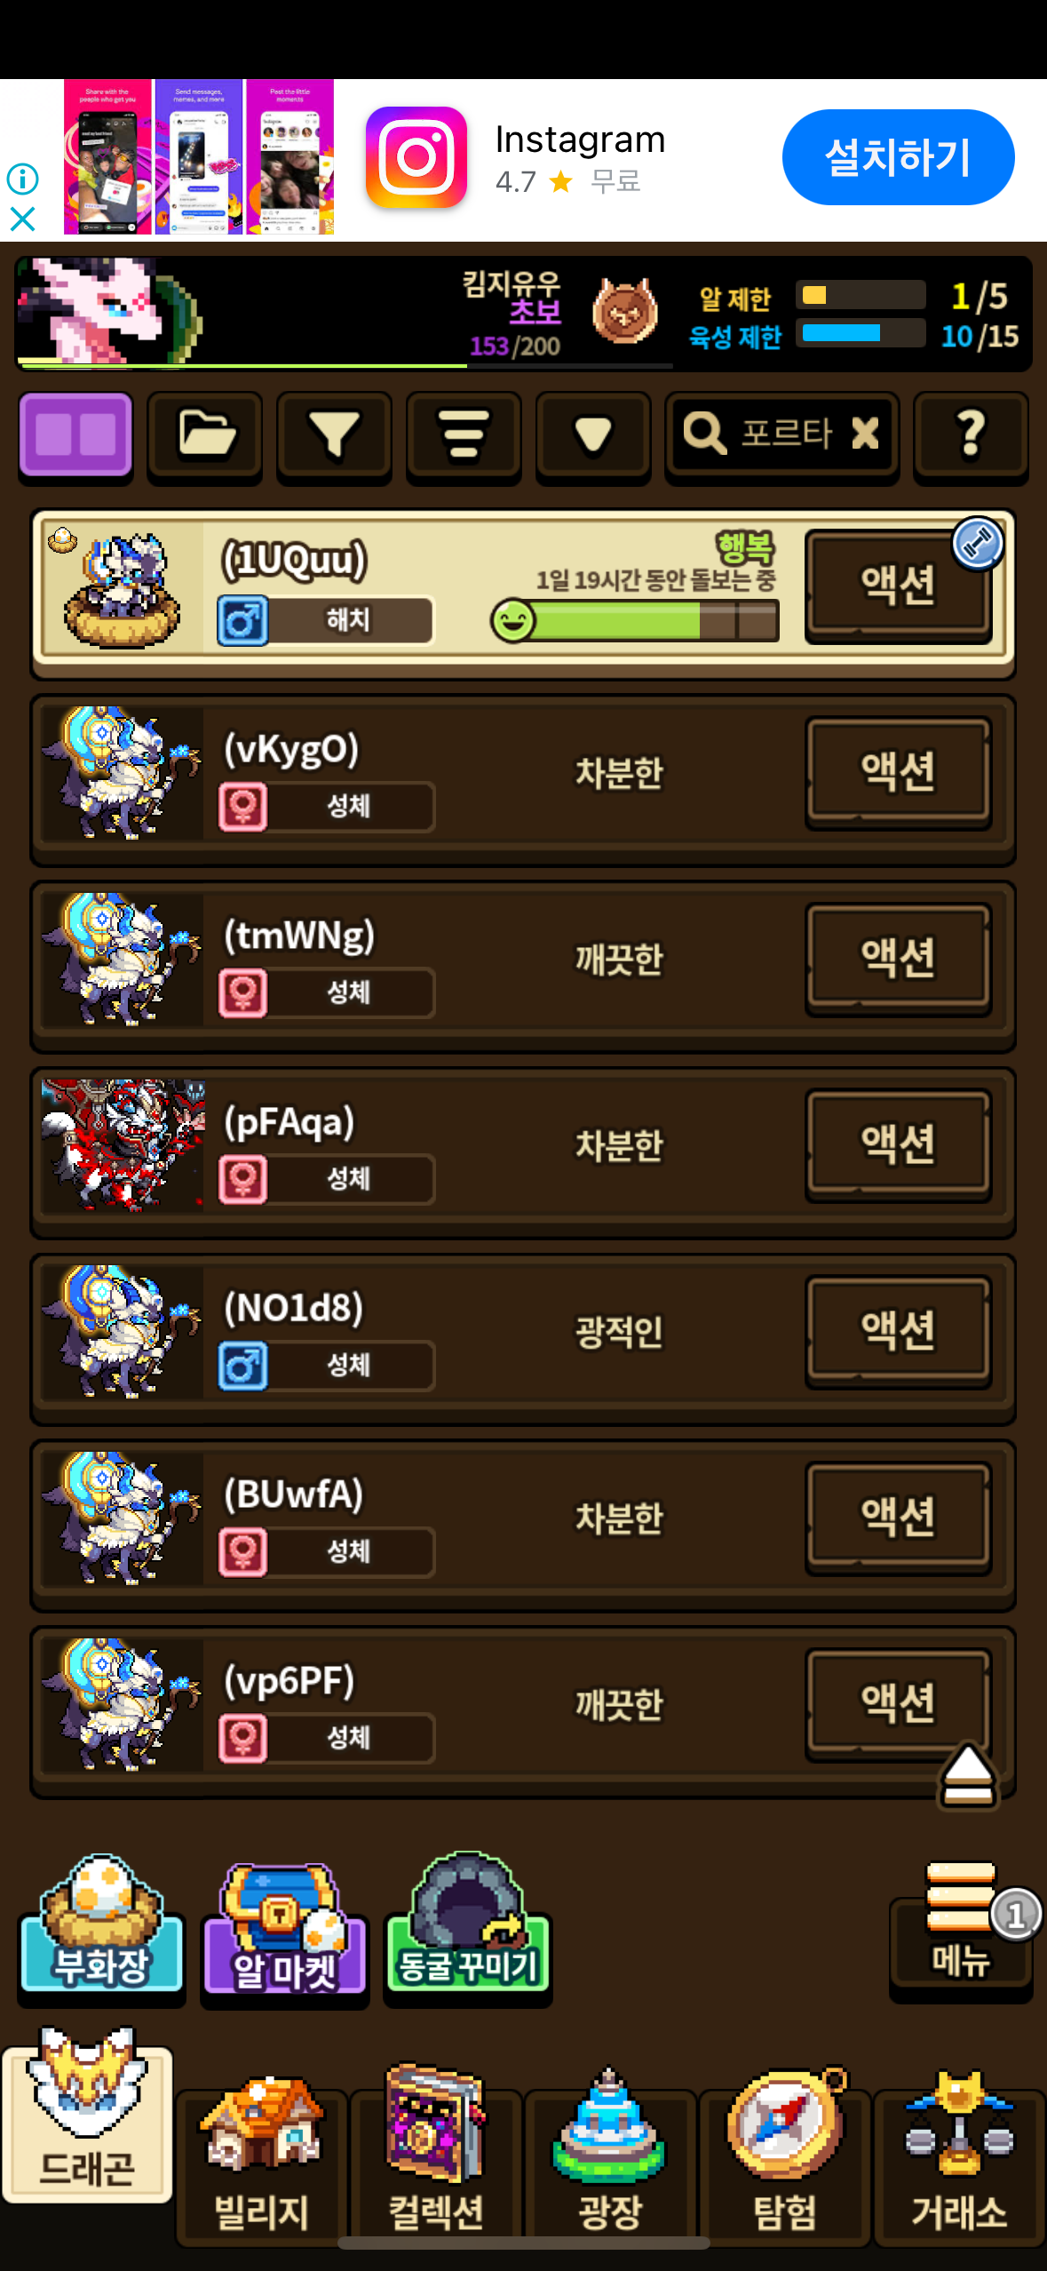Open the 메뉴 hamburger menu
The image size is (1047, 2271).
pyautogui.click(x=961, y=1932)
